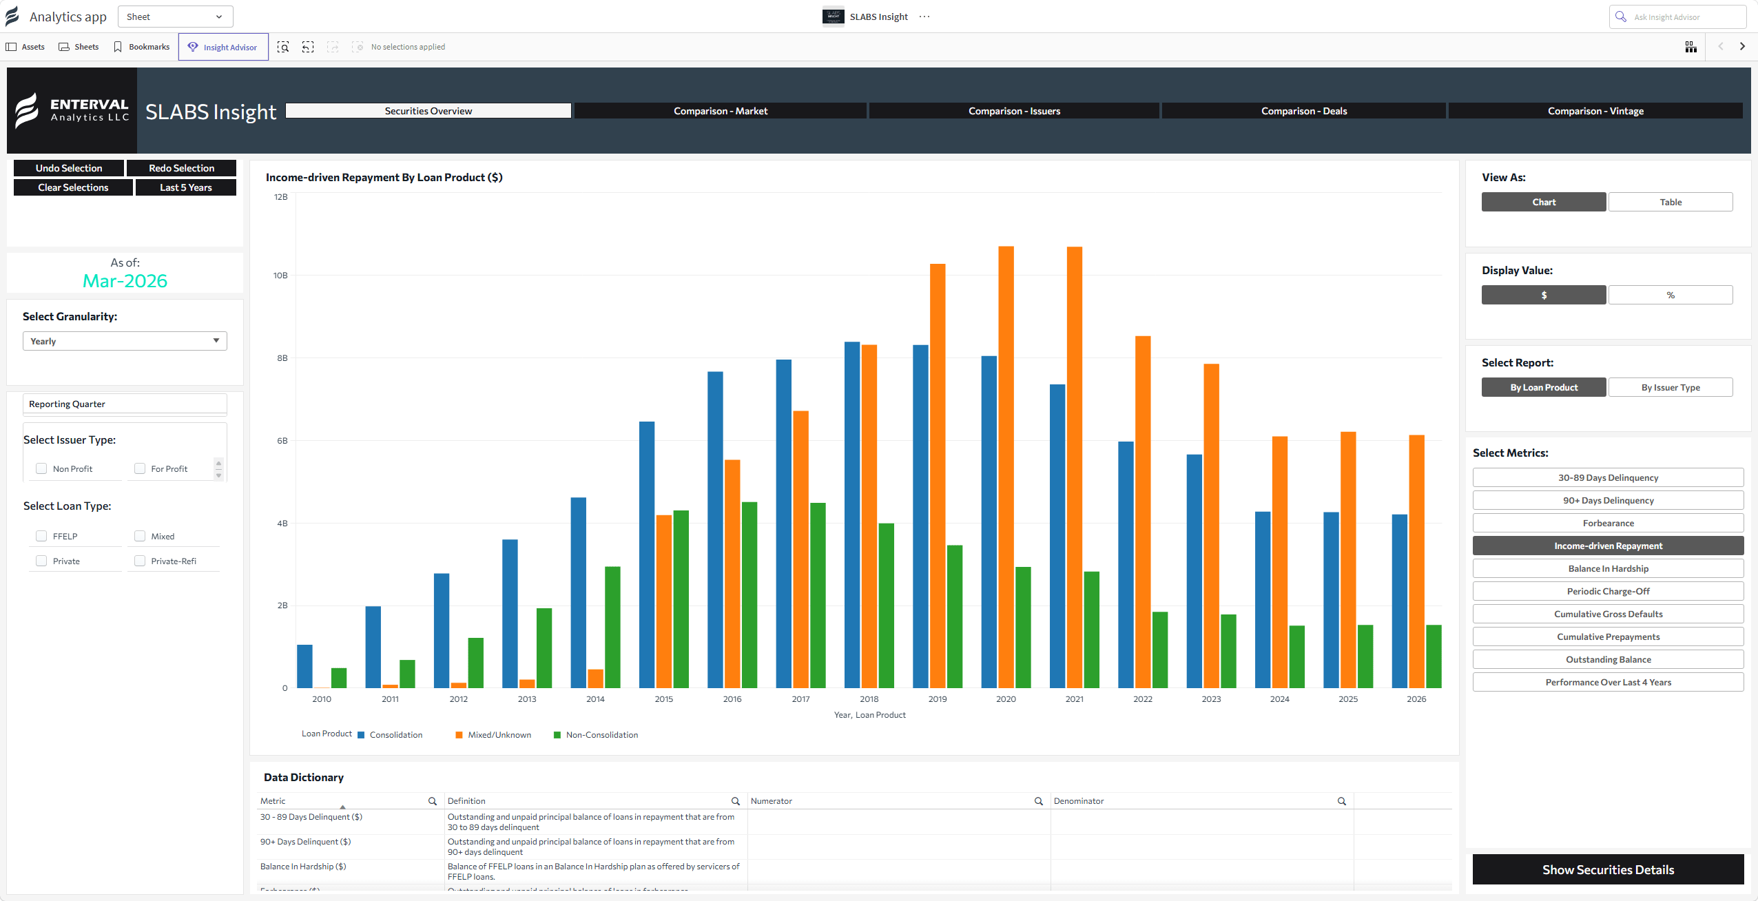Set display value to percent

[1671, 295]
